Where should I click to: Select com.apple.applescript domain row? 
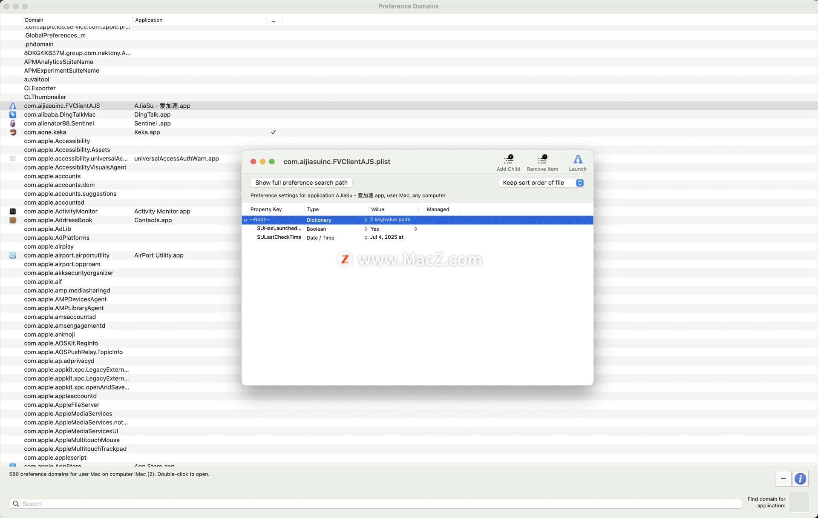coord(409,458)
